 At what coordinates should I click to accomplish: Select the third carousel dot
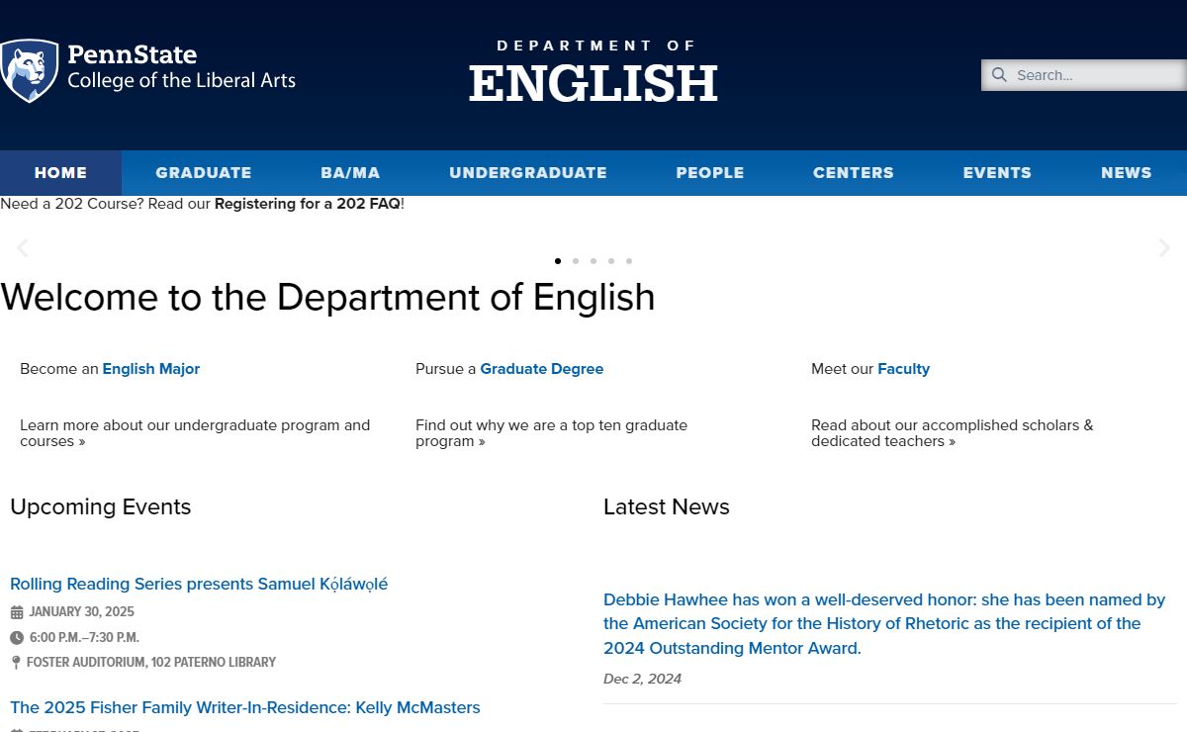click(593, 261)
